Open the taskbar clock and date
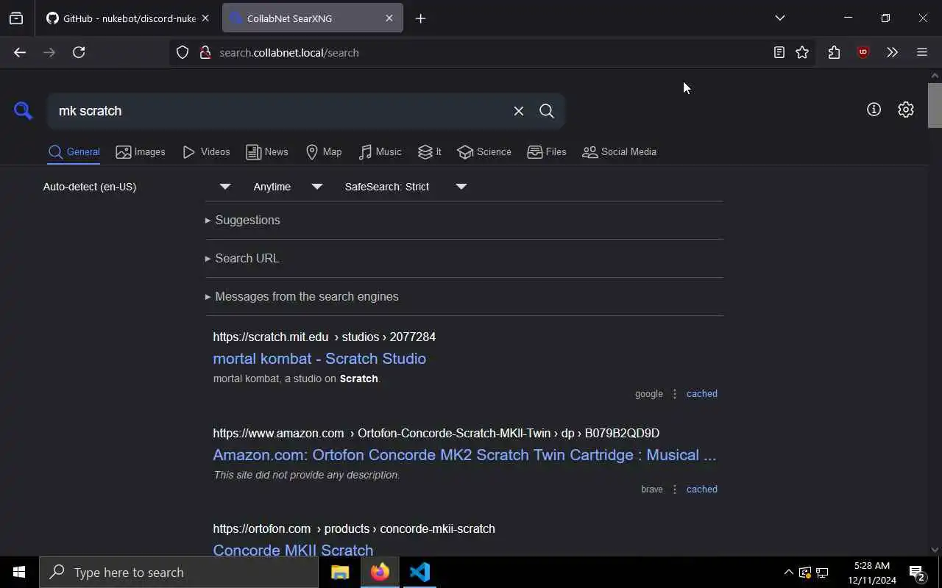This screenshot has width=942, height=588. pyautogui.click(x=872, y=573)
